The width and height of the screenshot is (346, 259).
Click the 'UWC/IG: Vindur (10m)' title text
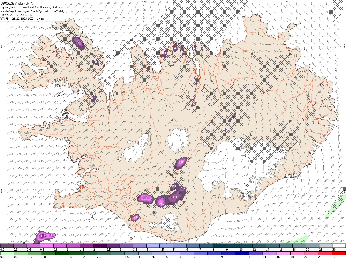(17, 3)
